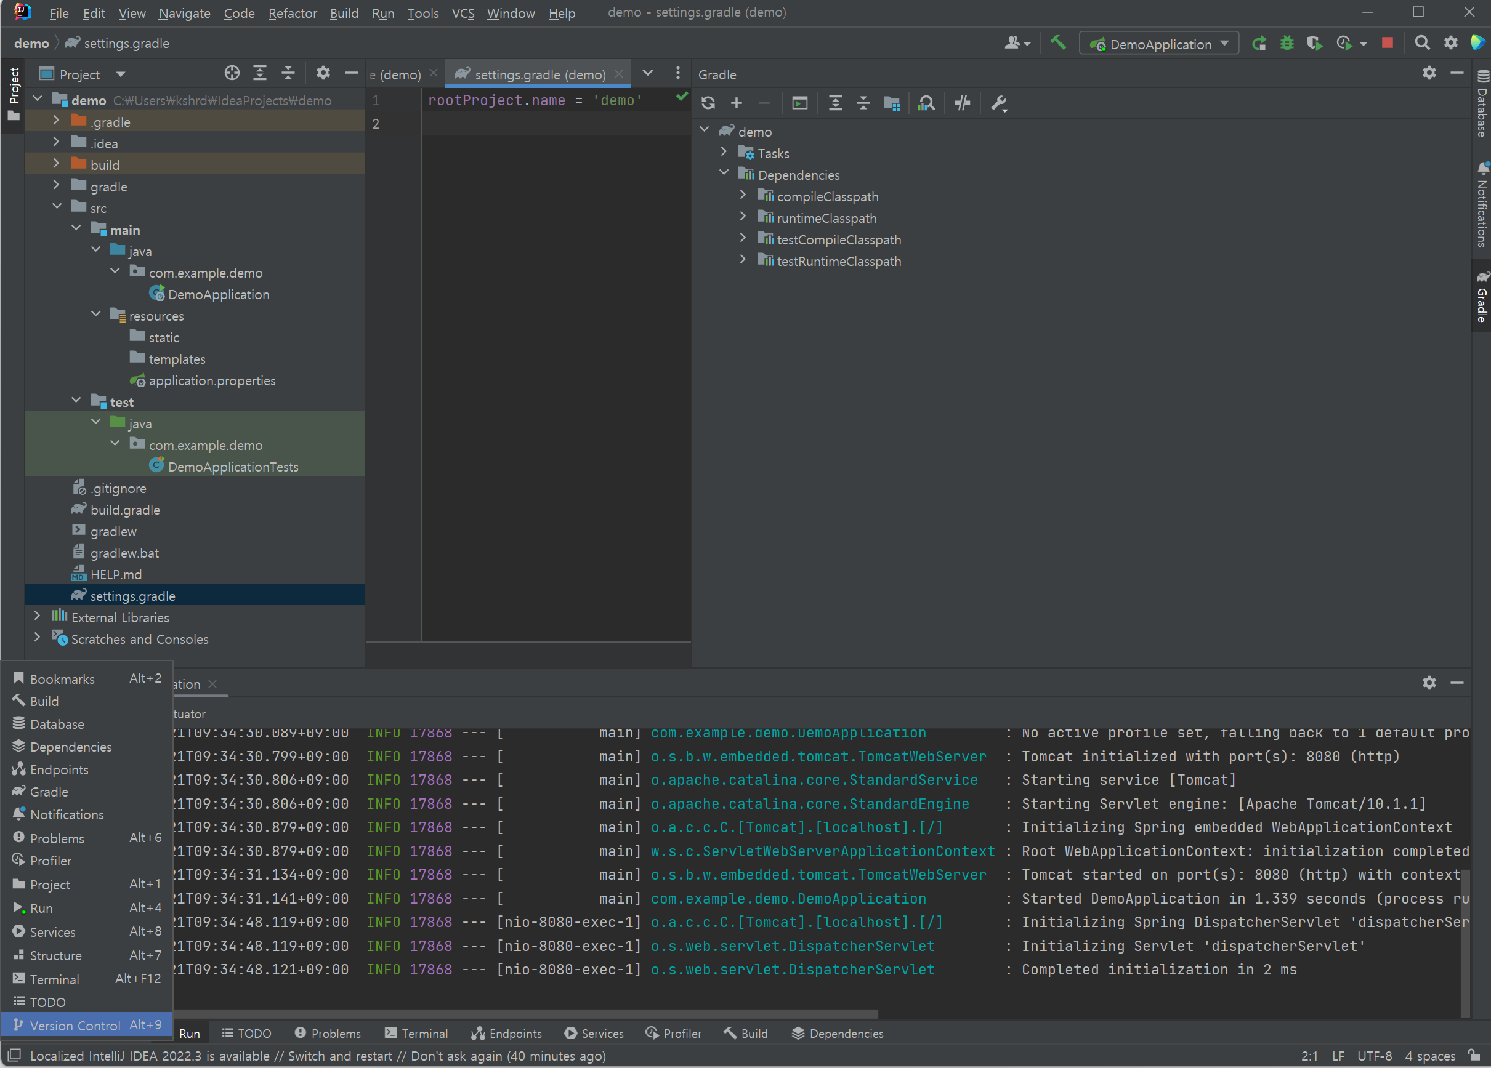Screen dimensions: 1491x1068
Task: Open the Notifications stripe button
Action: [1482, 205]
